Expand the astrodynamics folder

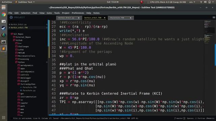click(26, 72)
